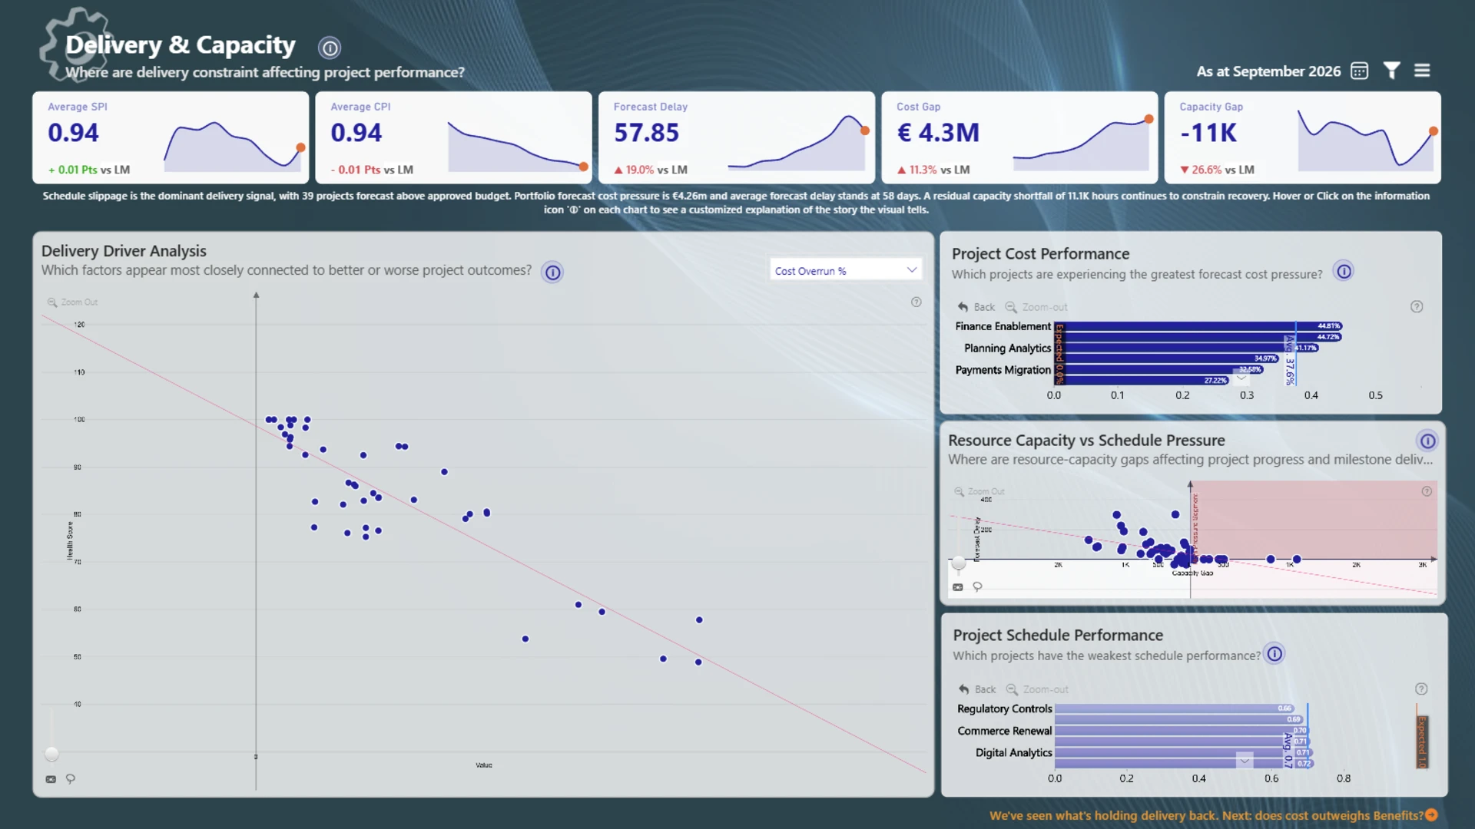This screenshot has height=829, width=1475.
Task: Open the info icon beside Delivery & Capacity title
Action: [330, 48]
